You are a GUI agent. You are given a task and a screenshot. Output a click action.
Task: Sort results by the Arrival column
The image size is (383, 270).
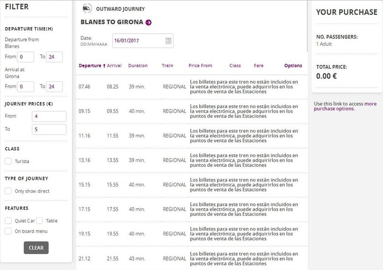click(x=114, y=66)
